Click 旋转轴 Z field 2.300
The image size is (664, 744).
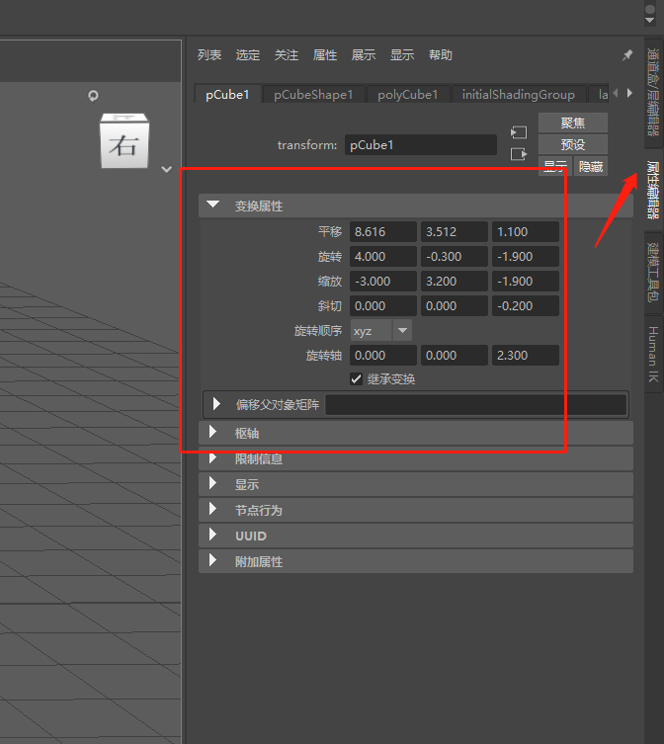click(x=526, y=355)
